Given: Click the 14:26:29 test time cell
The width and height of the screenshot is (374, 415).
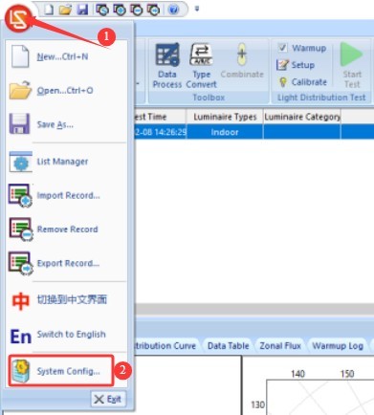Looking at the screenshot, I should pyautogui.click(x=161, y=132).
